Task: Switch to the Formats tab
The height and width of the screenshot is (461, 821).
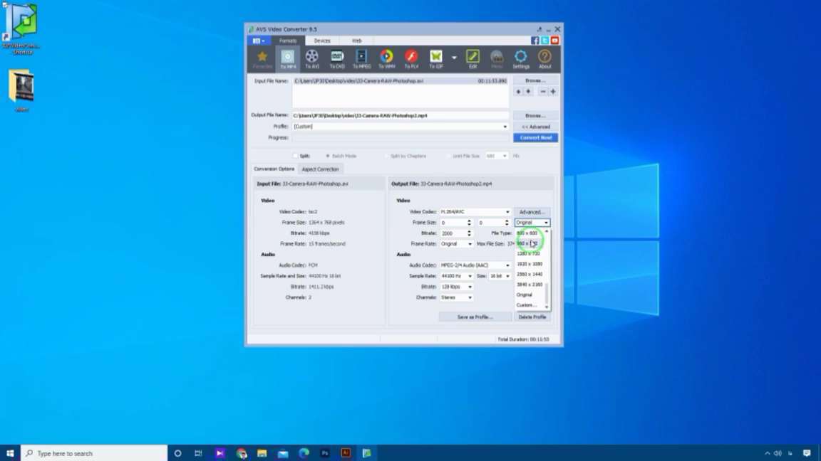Action: [x=287, y=41]
